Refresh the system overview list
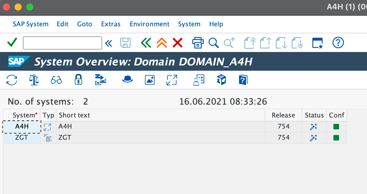The image size is (367, 194). pyautogui.click(x=12, y=80)
